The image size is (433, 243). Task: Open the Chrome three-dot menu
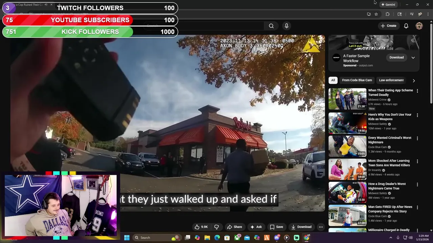pos(428,14)
